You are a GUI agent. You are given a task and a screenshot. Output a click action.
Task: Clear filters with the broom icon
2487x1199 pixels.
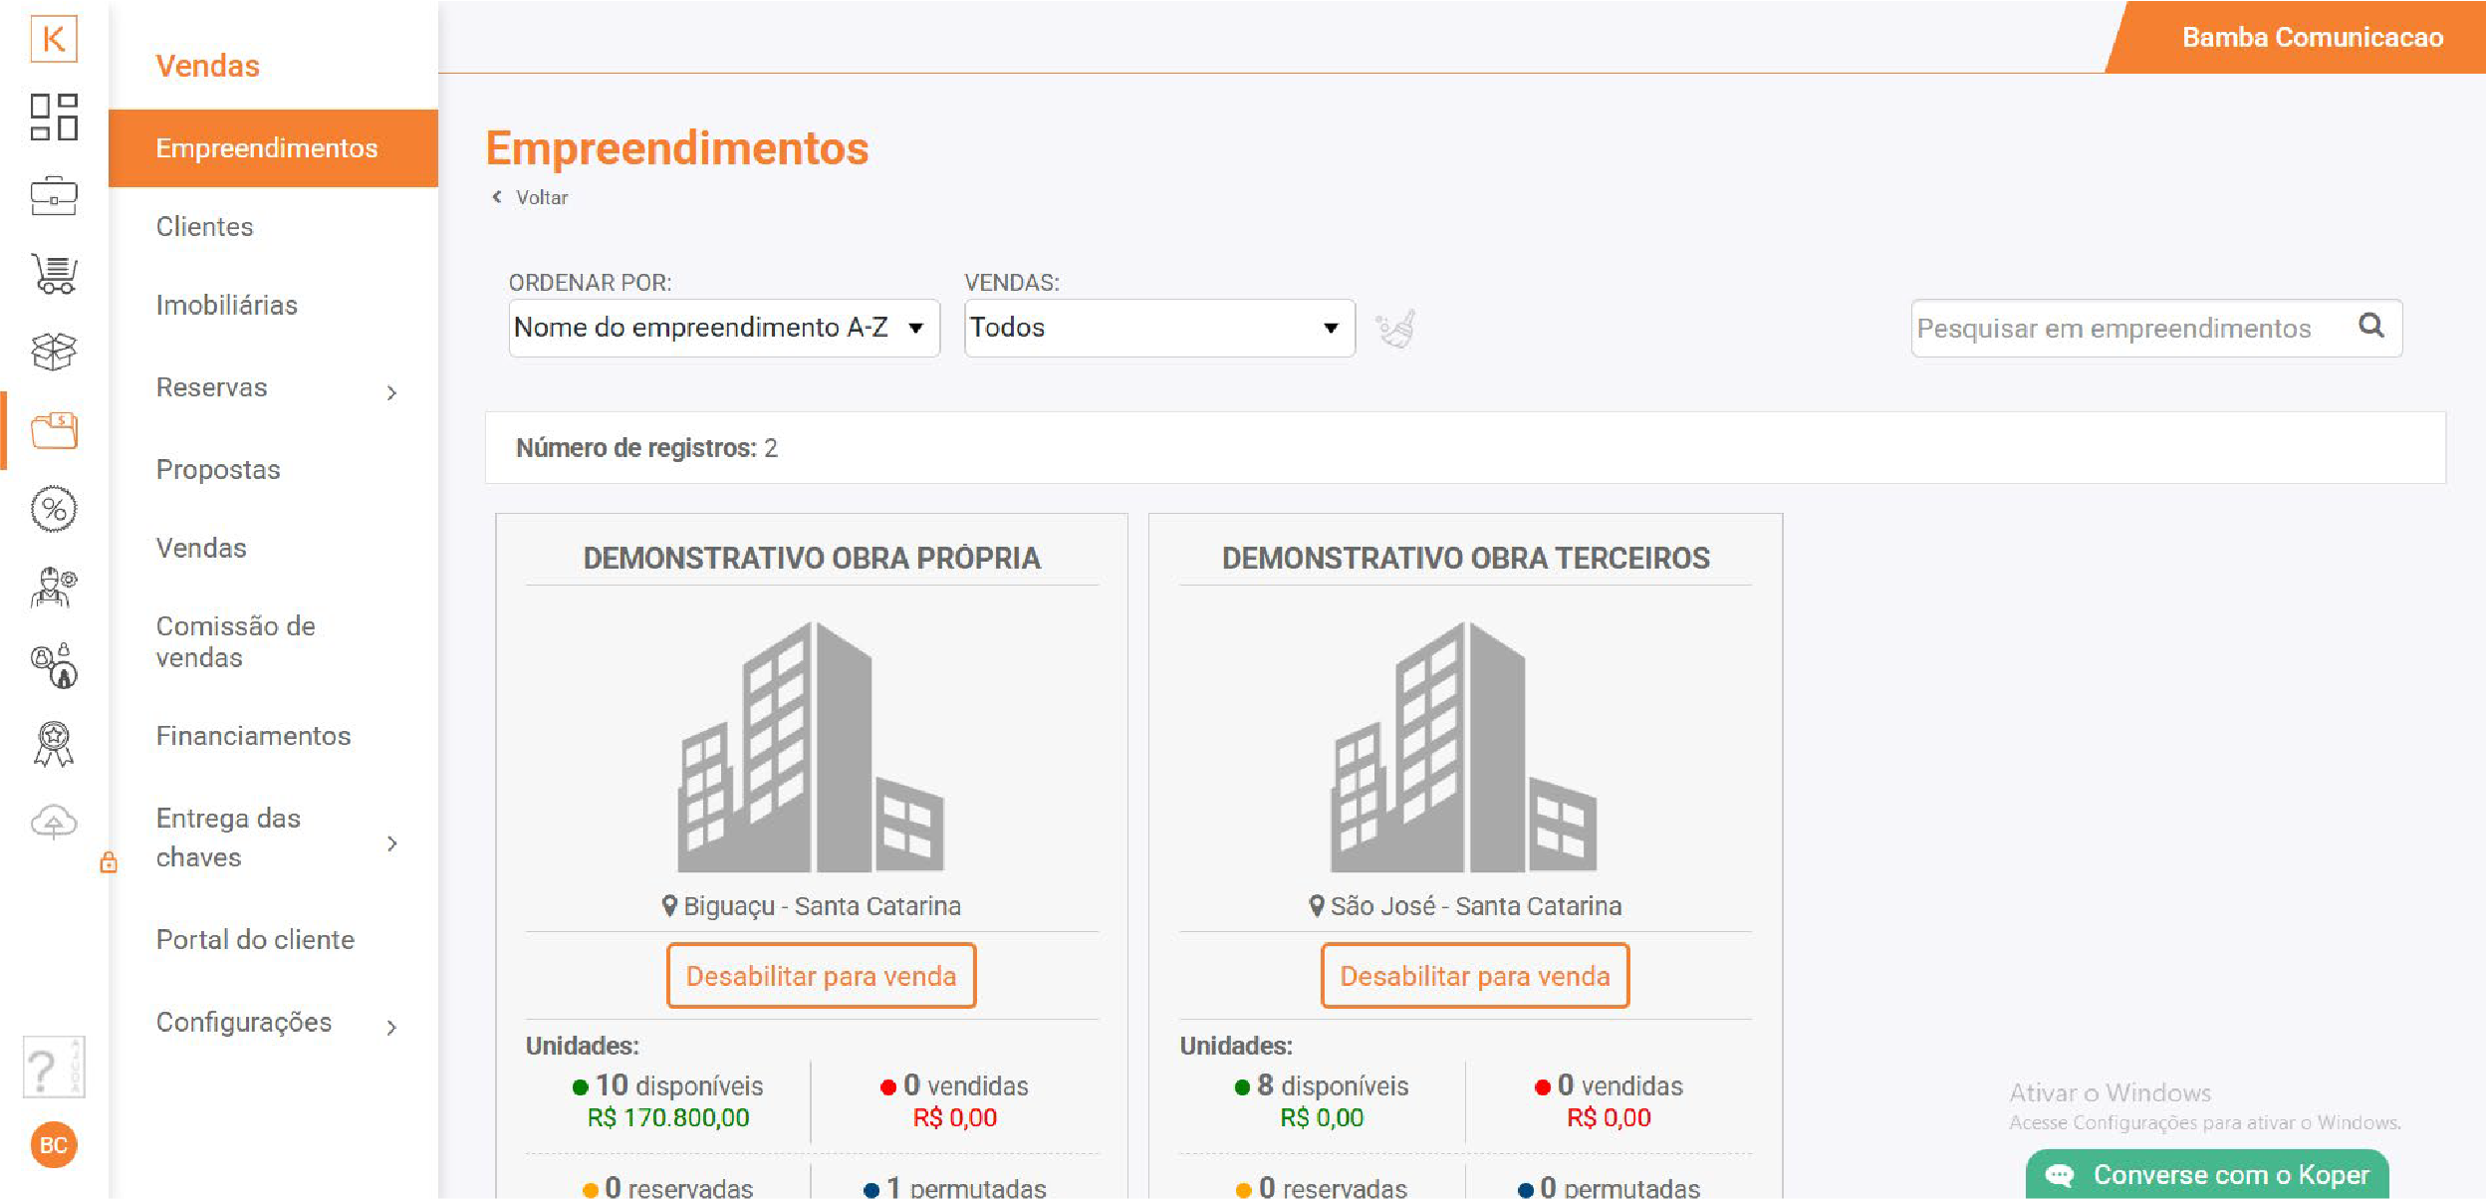(1395, 329)
